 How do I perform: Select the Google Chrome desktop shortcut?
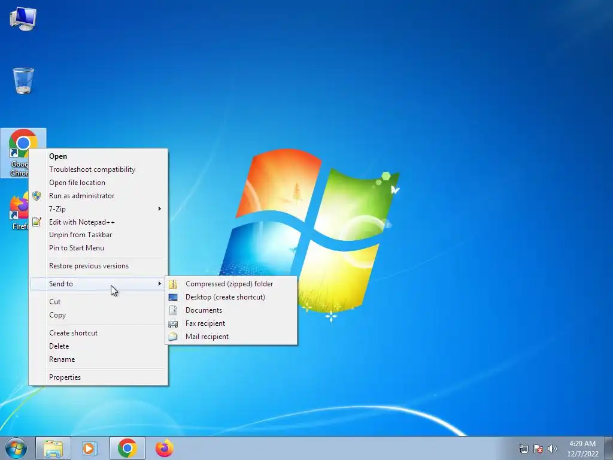pos(23,153)
